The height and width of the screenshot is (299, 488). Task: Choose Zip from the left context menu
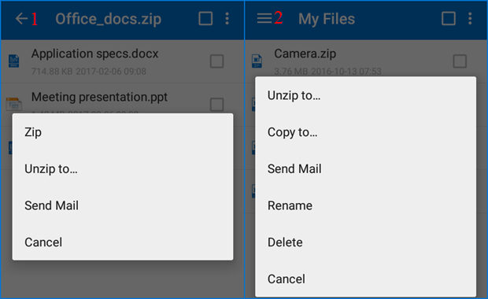(123, 132)
